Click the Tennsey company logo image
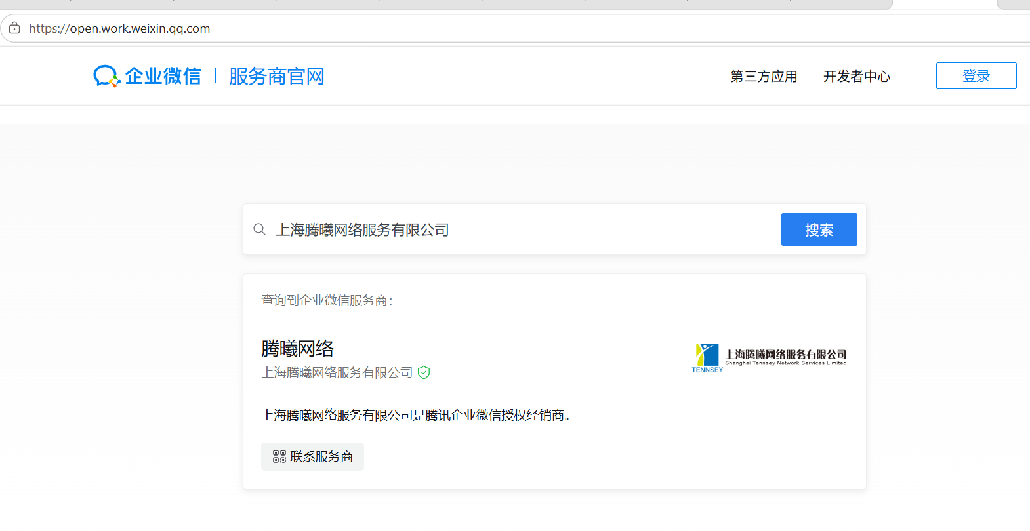This screenshot has width=1030, height=531. tap(769, 358)
